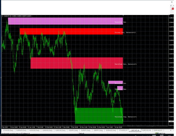Click the active CADCHF,H4 chart tab
The image size is (176, 136).
pyautogui.click(x=135, y=130)
